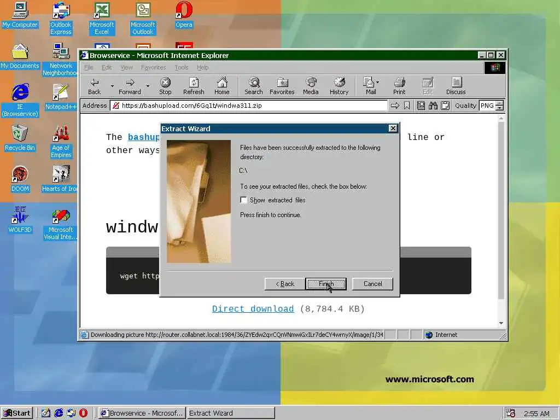Select Age of Empires desktop icon
Image resolution: width=560 pixels, height=420 pixels.
tap(61, 142)
